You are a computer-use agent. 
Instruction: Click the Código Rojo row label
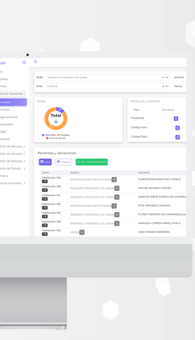(x=139, y=137)
